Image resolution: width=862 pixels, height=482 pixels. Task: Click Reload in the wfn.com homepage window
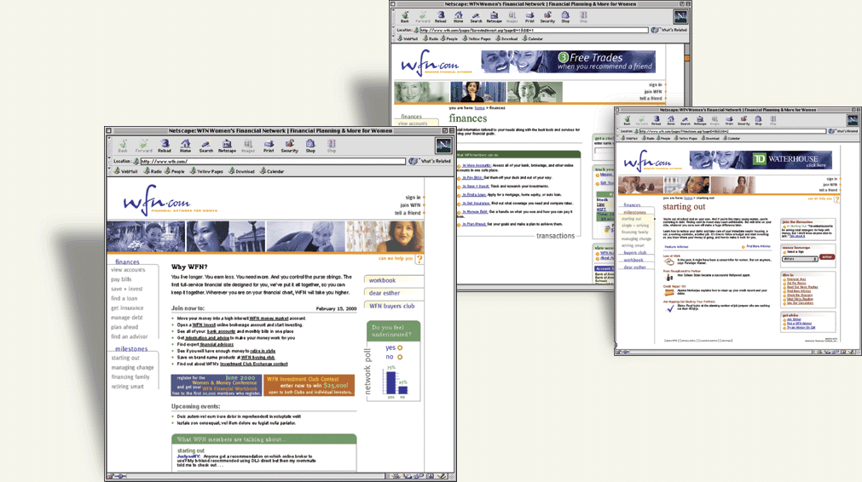[x=165, y=146]
